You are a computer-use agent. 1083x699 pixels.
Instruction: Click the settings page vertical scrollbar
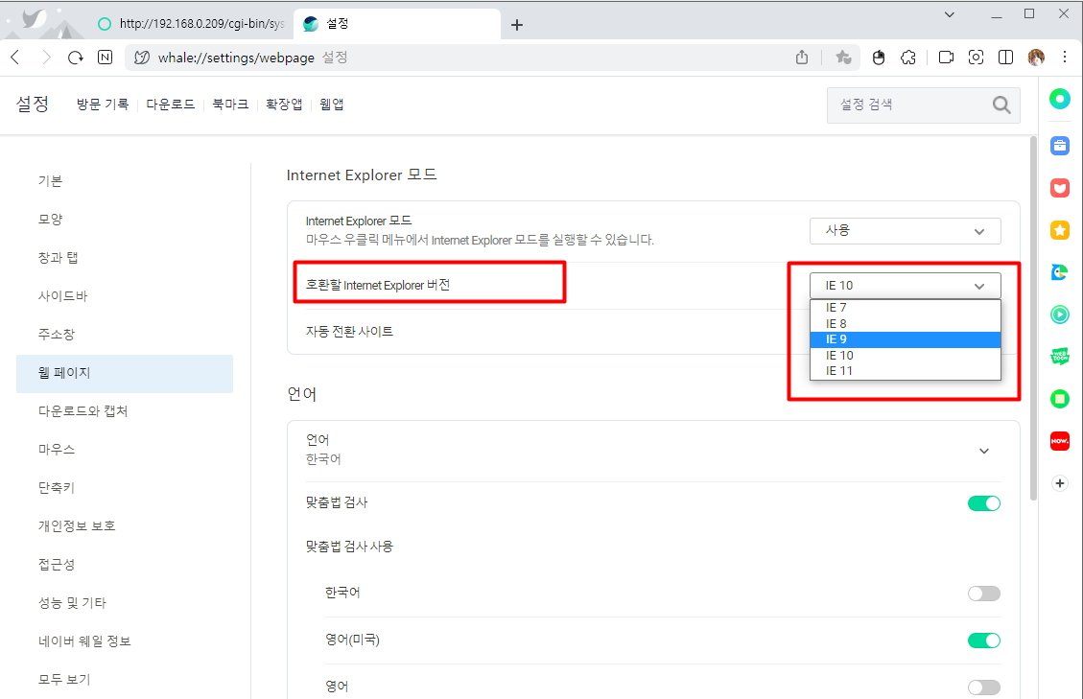pyautogui.click(x=1033, y=317)
